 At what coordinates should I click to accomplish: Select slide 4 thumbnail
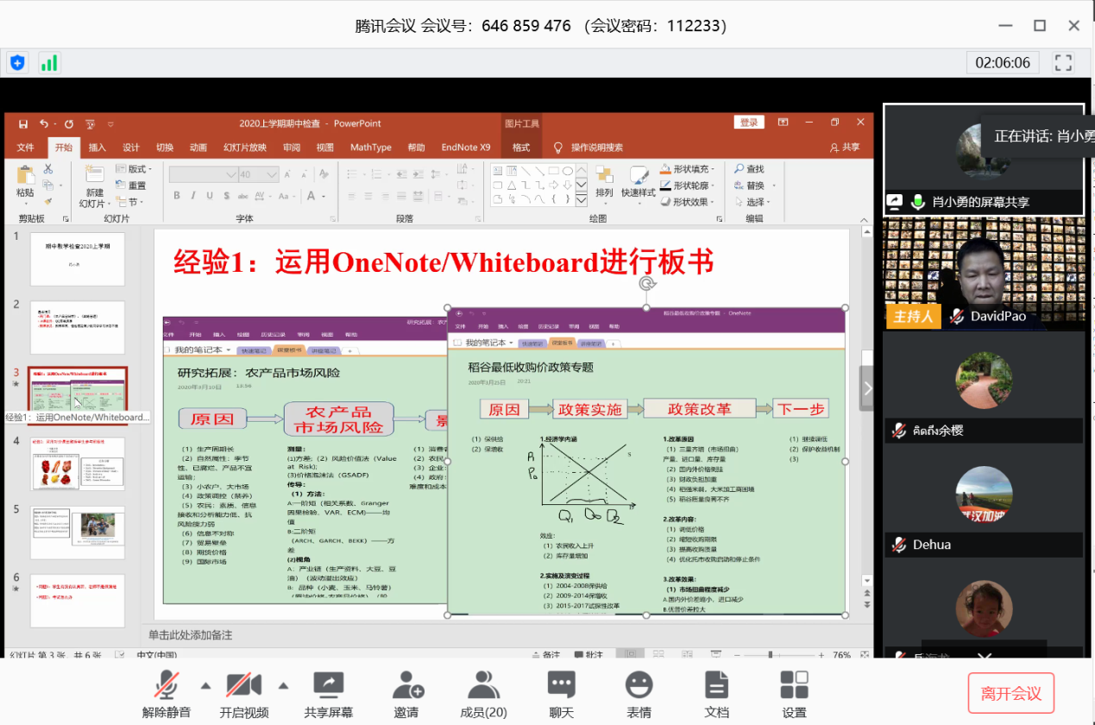point(78,463)
